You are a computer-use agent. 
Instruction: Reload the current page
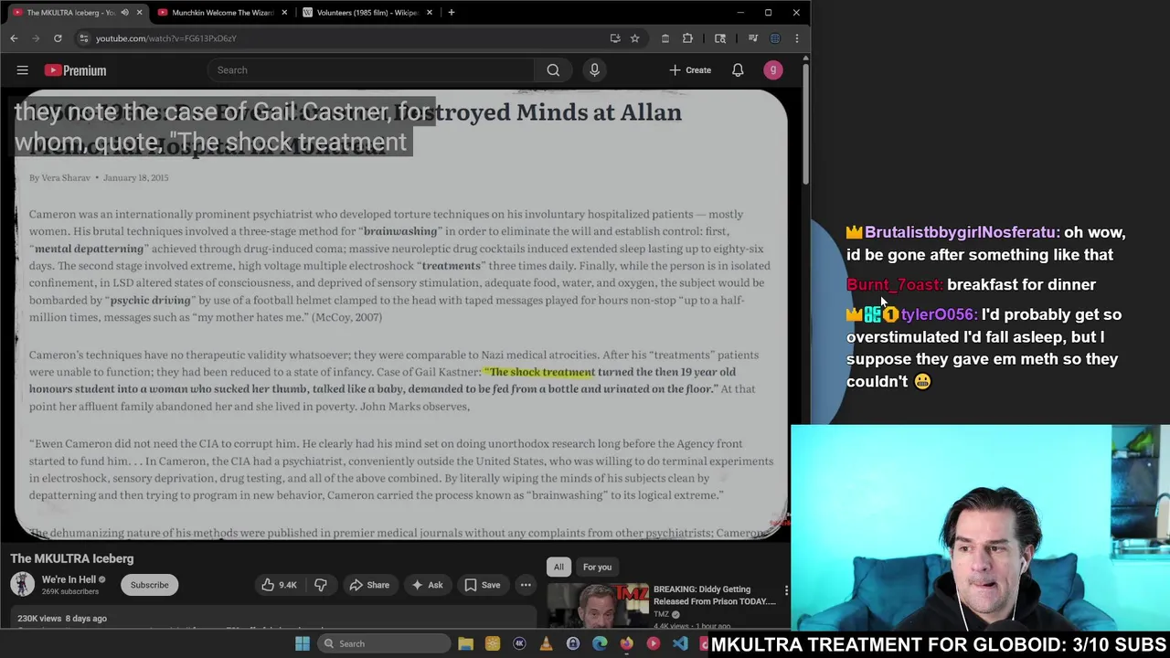pos(58,38)
